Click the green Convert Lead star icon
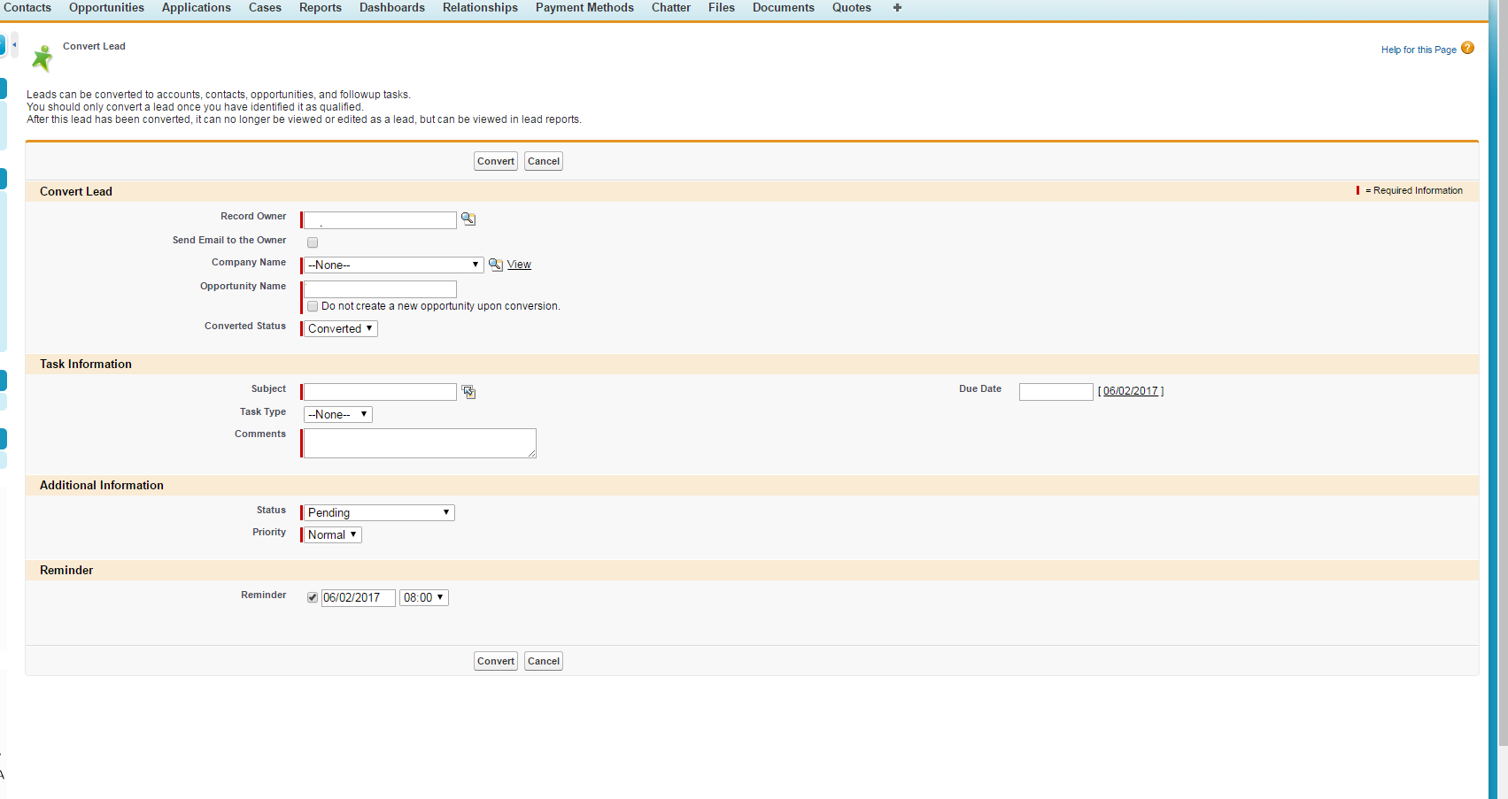Screen dimensions: 1508x799 42,58
